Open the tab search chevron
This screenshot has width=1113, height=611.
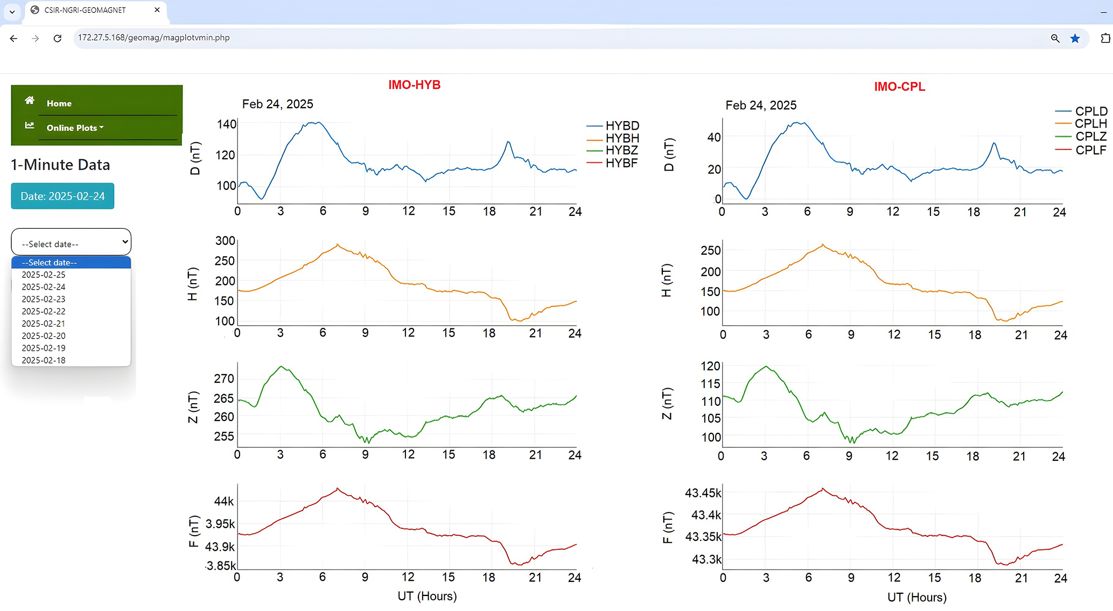coord(12,11)
